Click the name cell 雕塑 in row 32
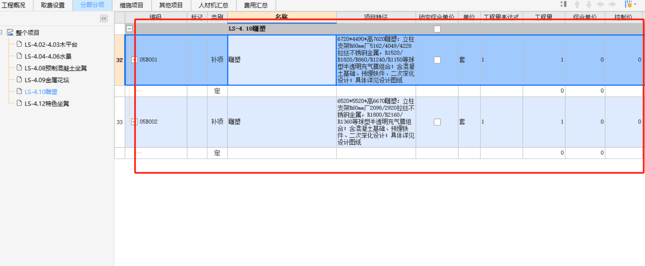645x266 pixels. pos(282,60)
